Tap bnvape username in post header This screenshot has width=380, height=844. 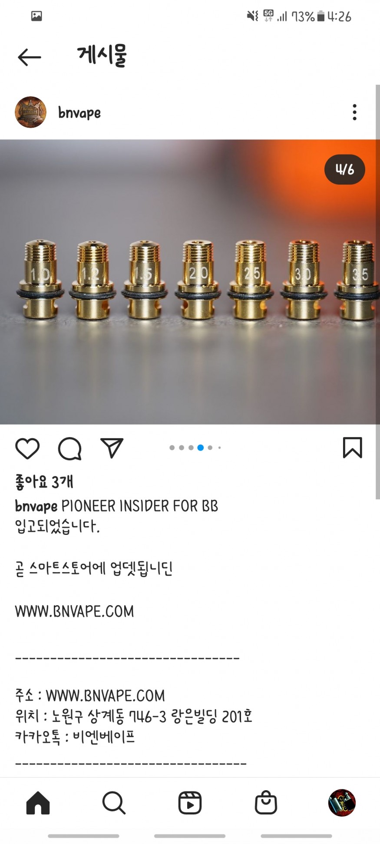pyautogui.click(x=79, y=113)
